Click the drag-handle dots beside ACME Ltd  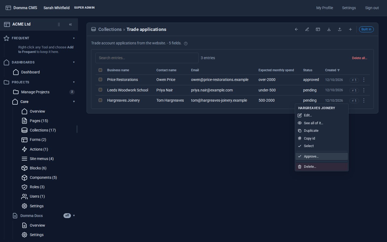click(x=59, y=24)
